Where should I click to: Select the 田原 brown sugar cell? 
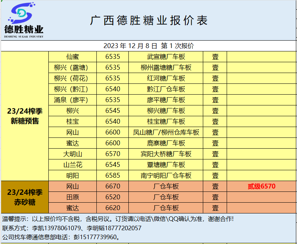coord(73,197)
